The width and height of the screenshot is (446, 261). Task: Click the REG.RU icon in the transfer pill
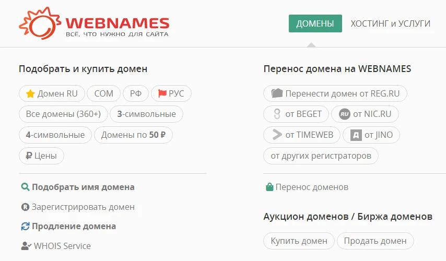point(277,93)
